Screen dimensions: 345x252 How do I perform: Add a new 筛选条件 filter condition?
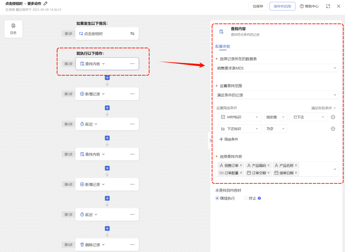click(229, 139)
